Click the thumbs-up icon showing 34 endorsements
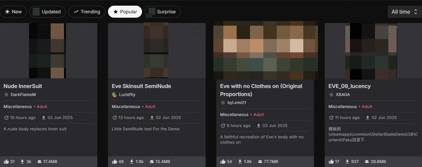This screenshot has width=422, height=167. (223, 161)
